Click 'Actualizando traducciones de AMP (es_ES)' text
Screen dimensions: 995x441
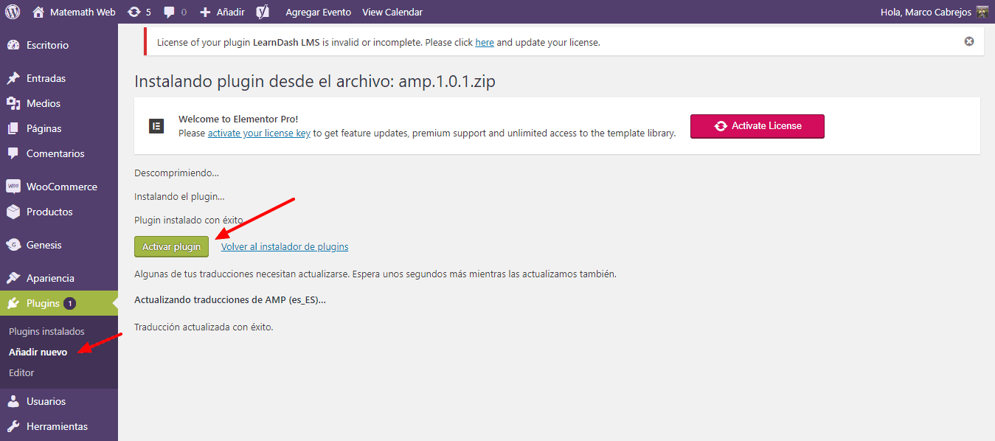click(230, 300)
